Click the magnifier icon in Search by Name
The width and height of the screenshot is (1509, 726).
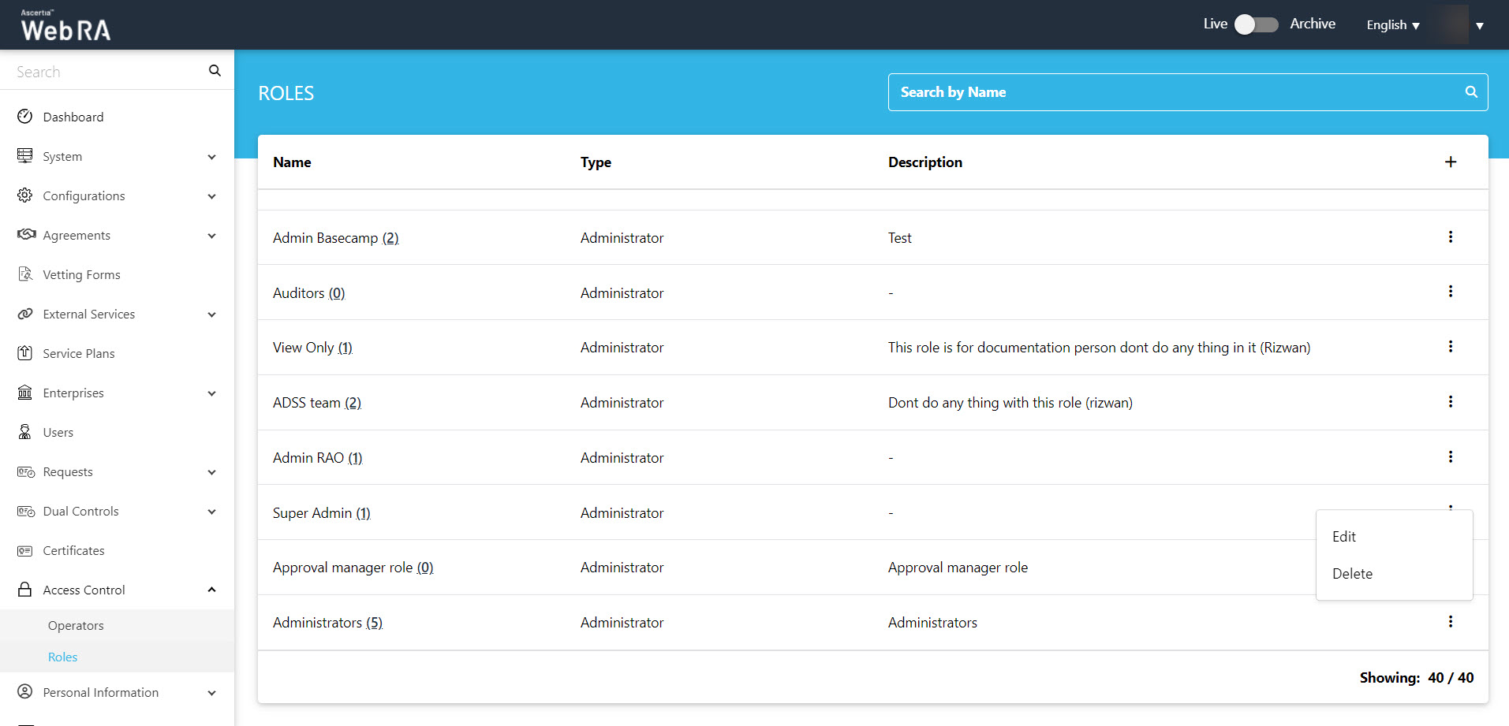(1470, 92)
